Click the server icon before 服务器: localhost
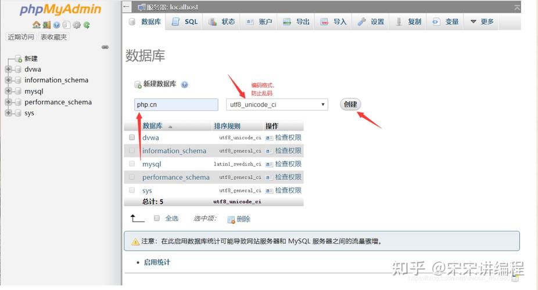This screenshot has width=538, height=290. tap(141, 7)
